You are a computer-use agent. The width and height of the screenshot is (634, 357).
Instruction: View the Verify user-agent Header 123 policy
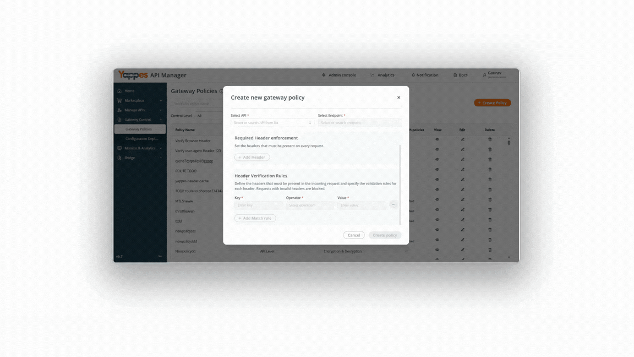pos(437,149)
